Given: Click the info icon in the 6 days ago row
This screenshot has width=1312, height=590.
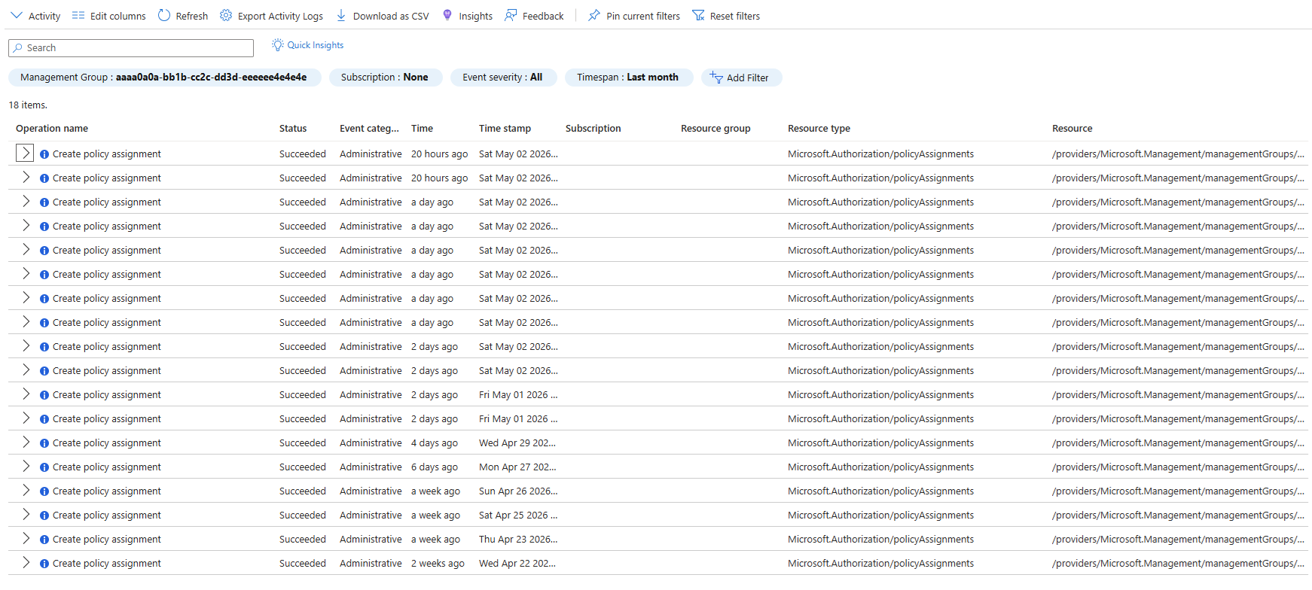Looking at the screenshot, I should click(x=44, y=467).
